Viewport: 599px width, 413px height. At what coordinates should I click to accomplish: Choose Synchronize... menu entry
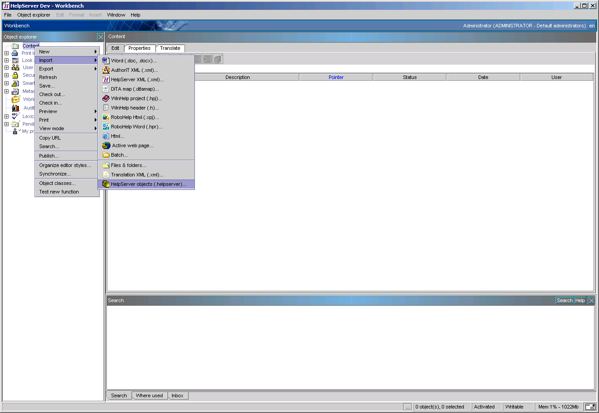pos(67,174)
